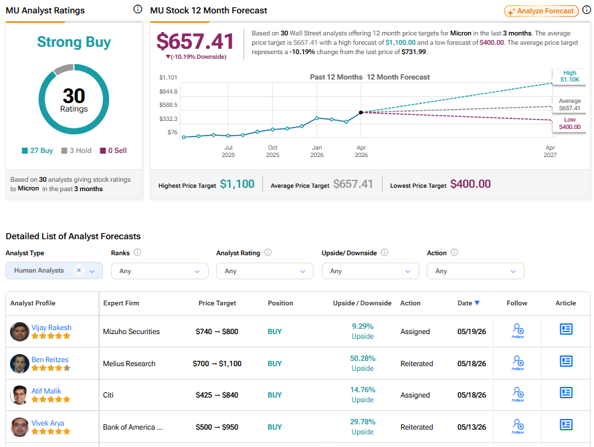Click Ben Reitzes profile photo

tap(19, 363)
